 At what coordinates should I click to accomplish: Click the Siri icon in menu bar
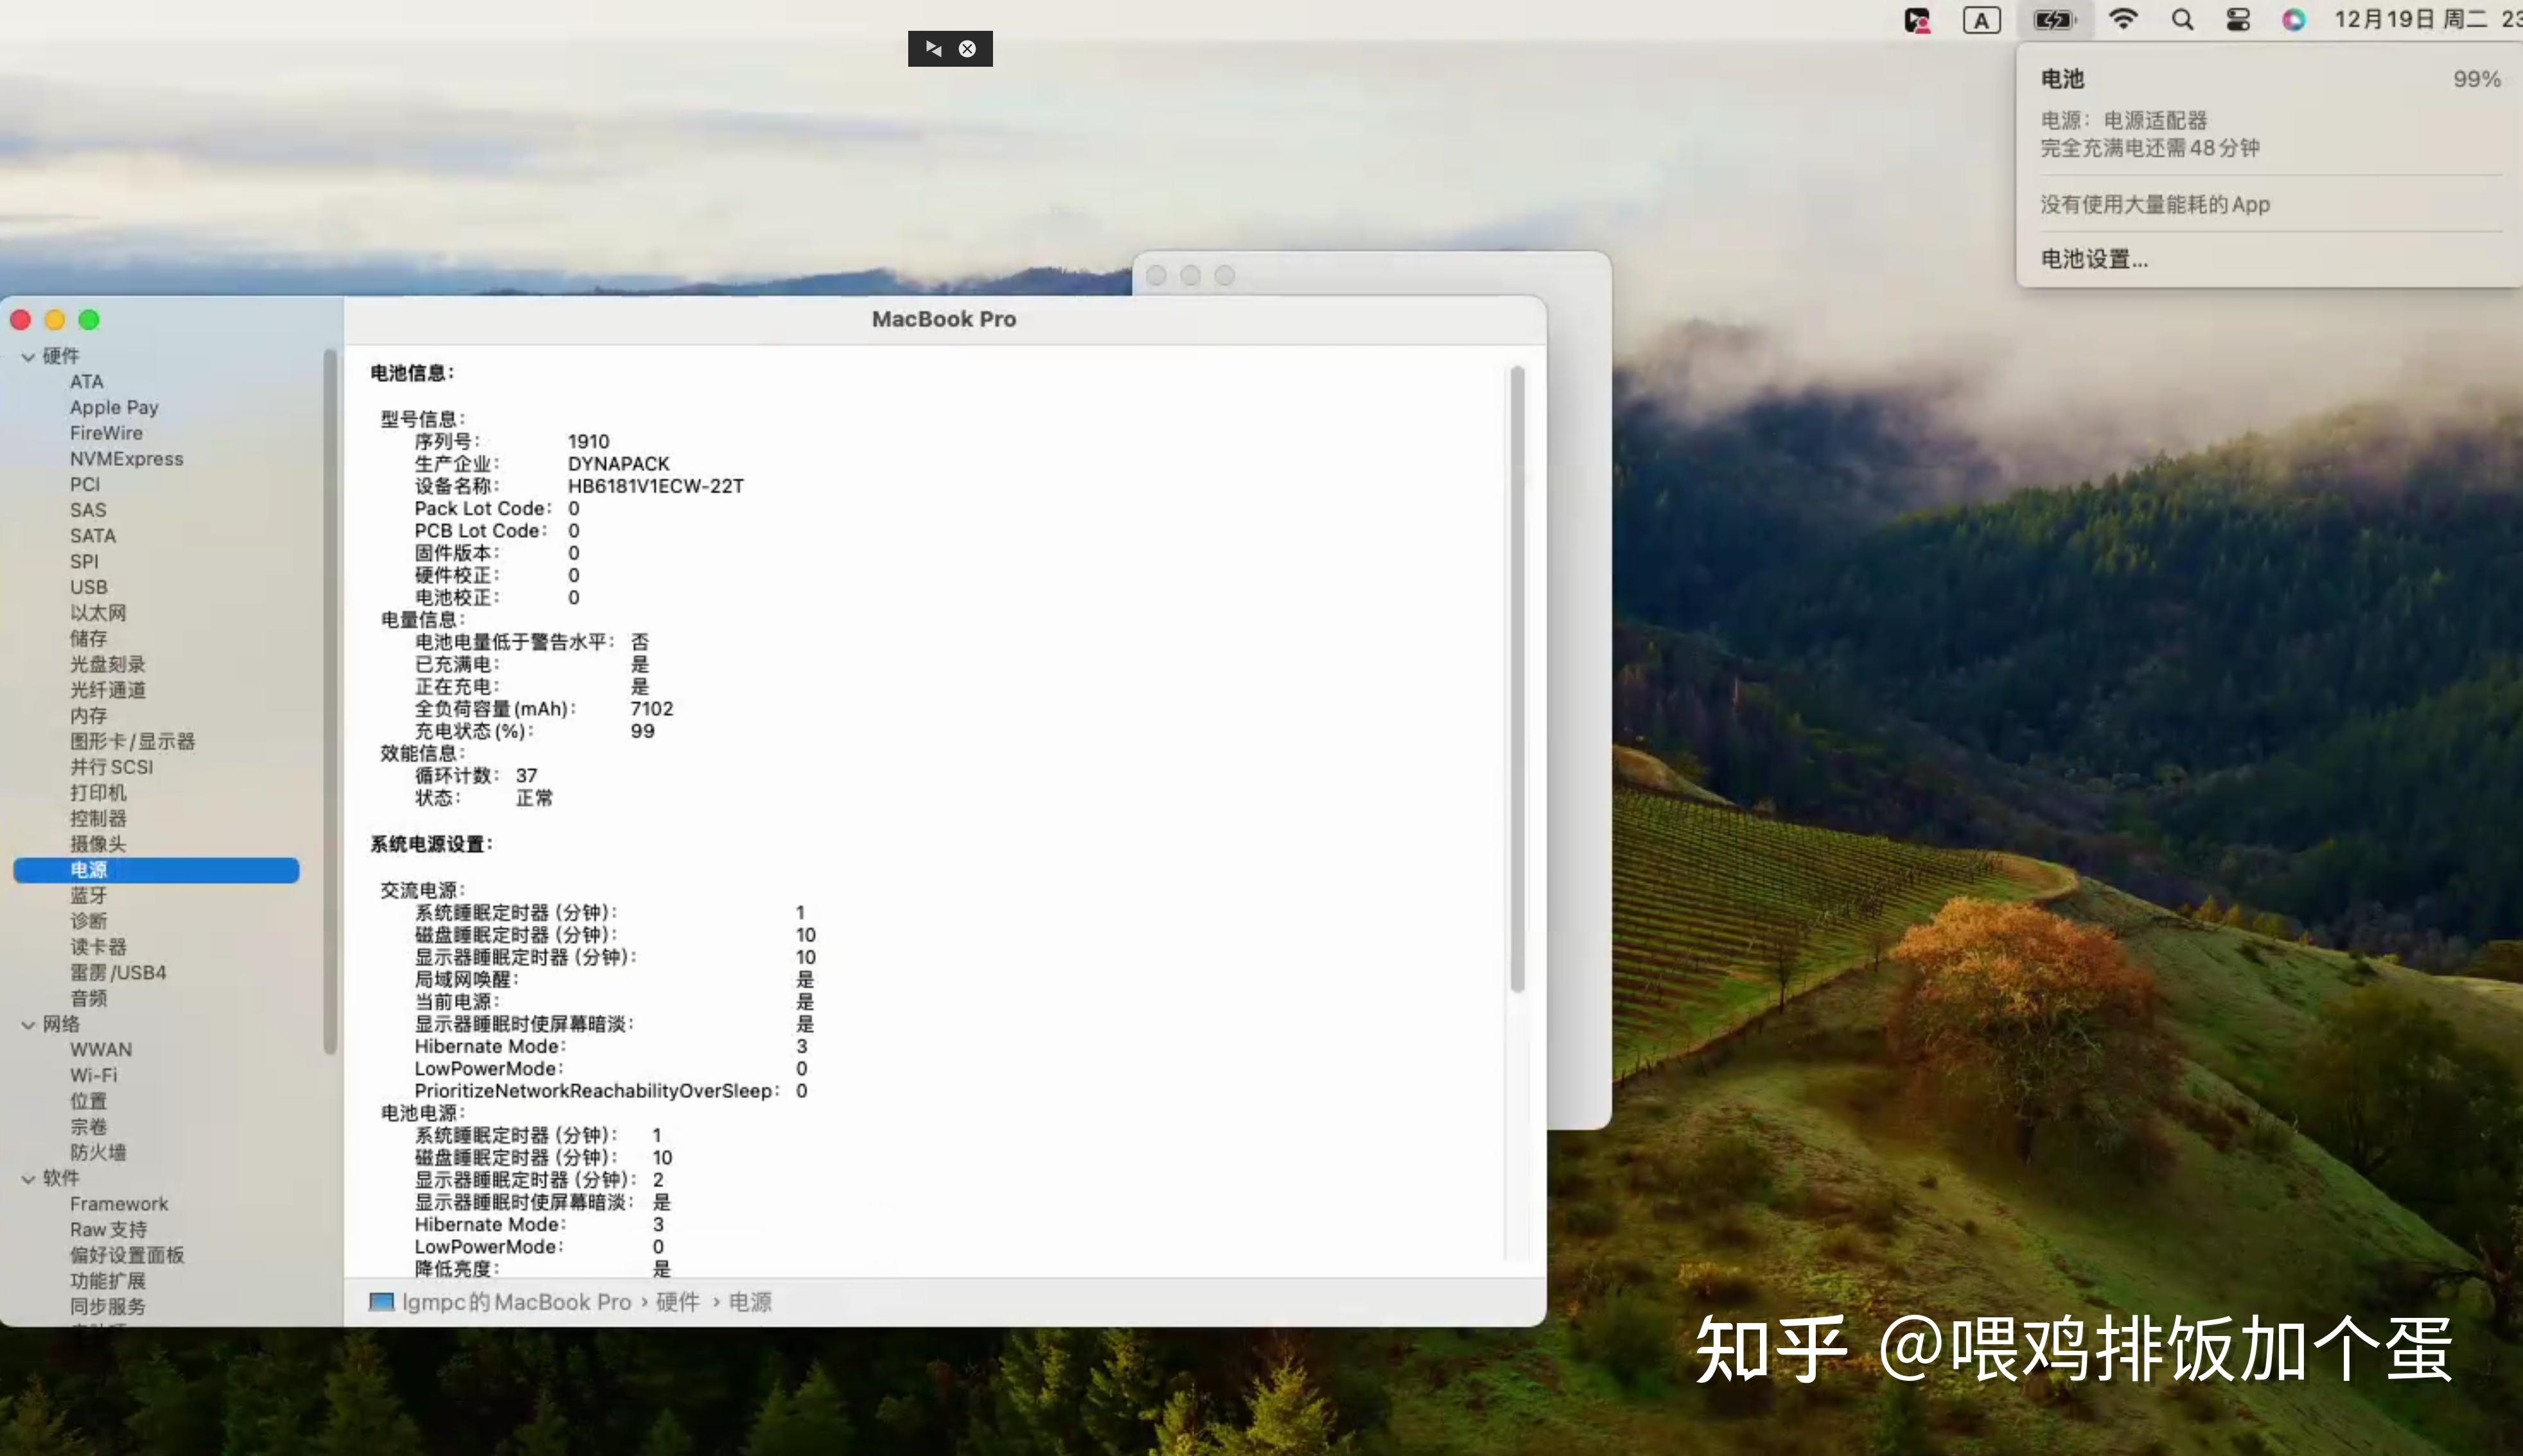tap(2294, 20)
